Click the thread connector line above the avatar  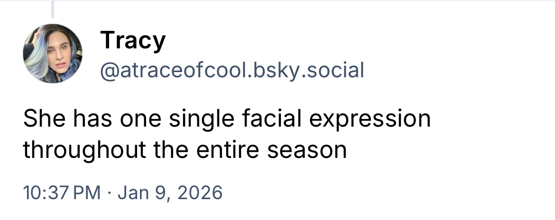tap(53, 9)
